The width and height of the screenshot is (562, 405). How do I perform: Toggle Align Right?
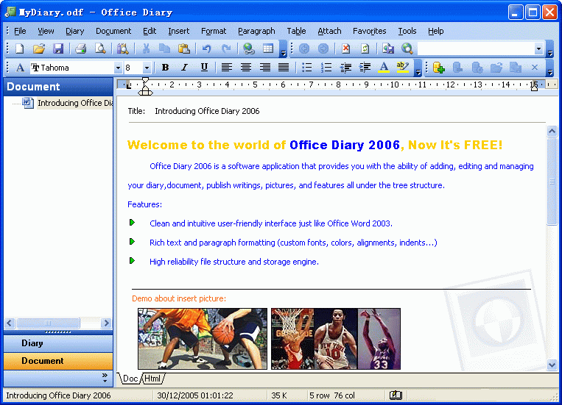coord(265,68)
